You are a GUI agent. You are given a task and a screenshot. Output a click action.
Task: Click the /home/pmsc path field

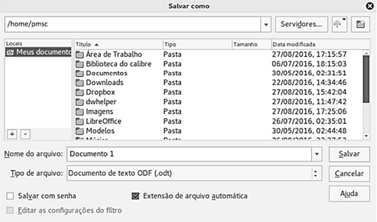point(133,24)
